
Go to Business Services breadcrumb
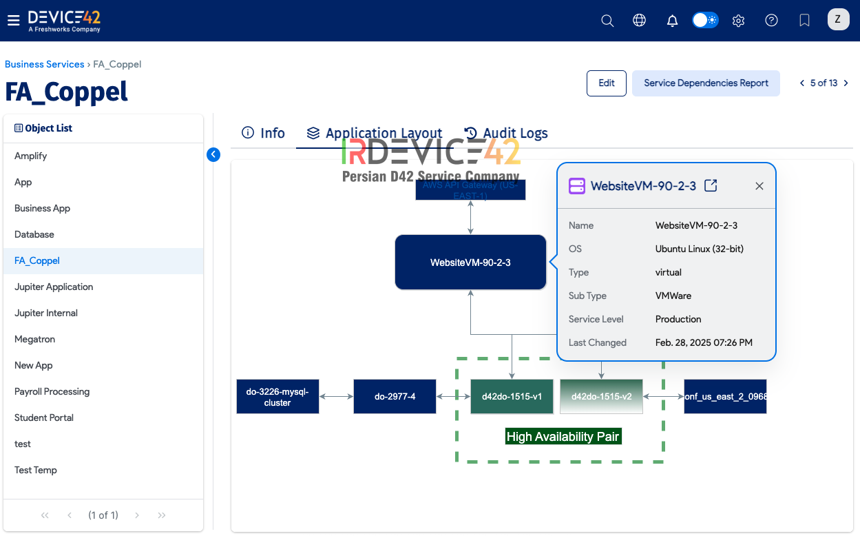pos(45,64)
